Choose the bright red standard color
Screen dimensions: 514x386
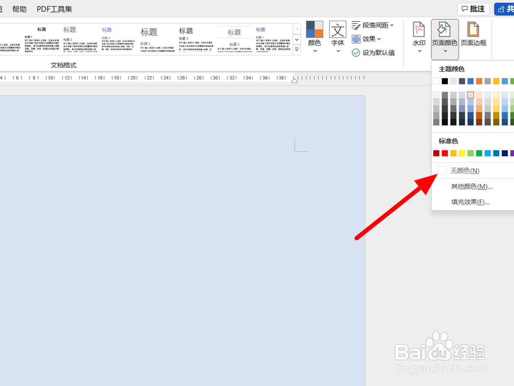445,153
